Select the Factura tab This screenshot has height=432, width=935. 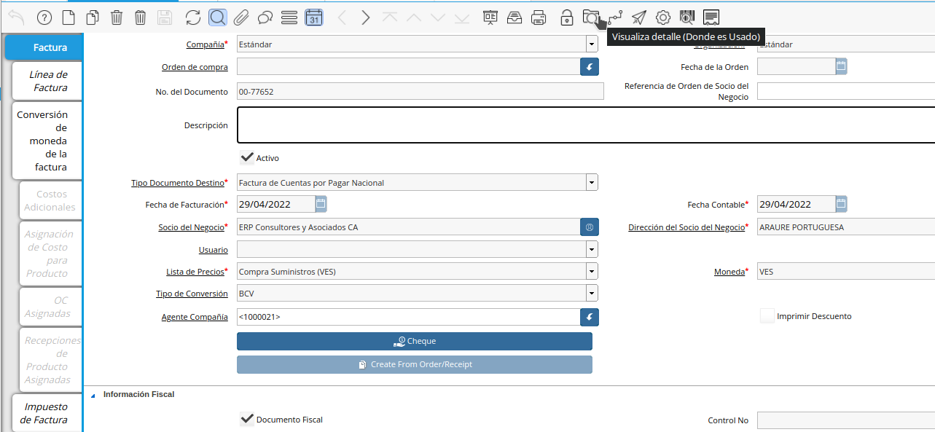pos(44,47)
